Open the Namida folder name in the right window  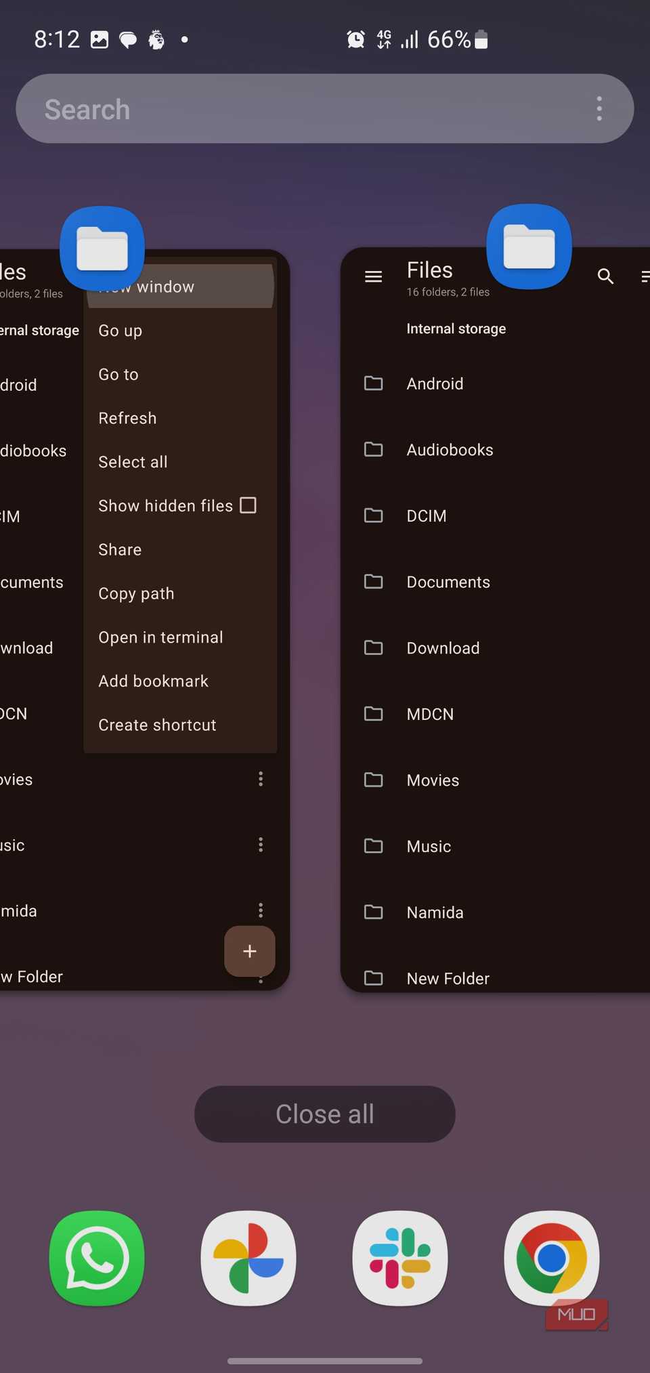pos(435,912)
